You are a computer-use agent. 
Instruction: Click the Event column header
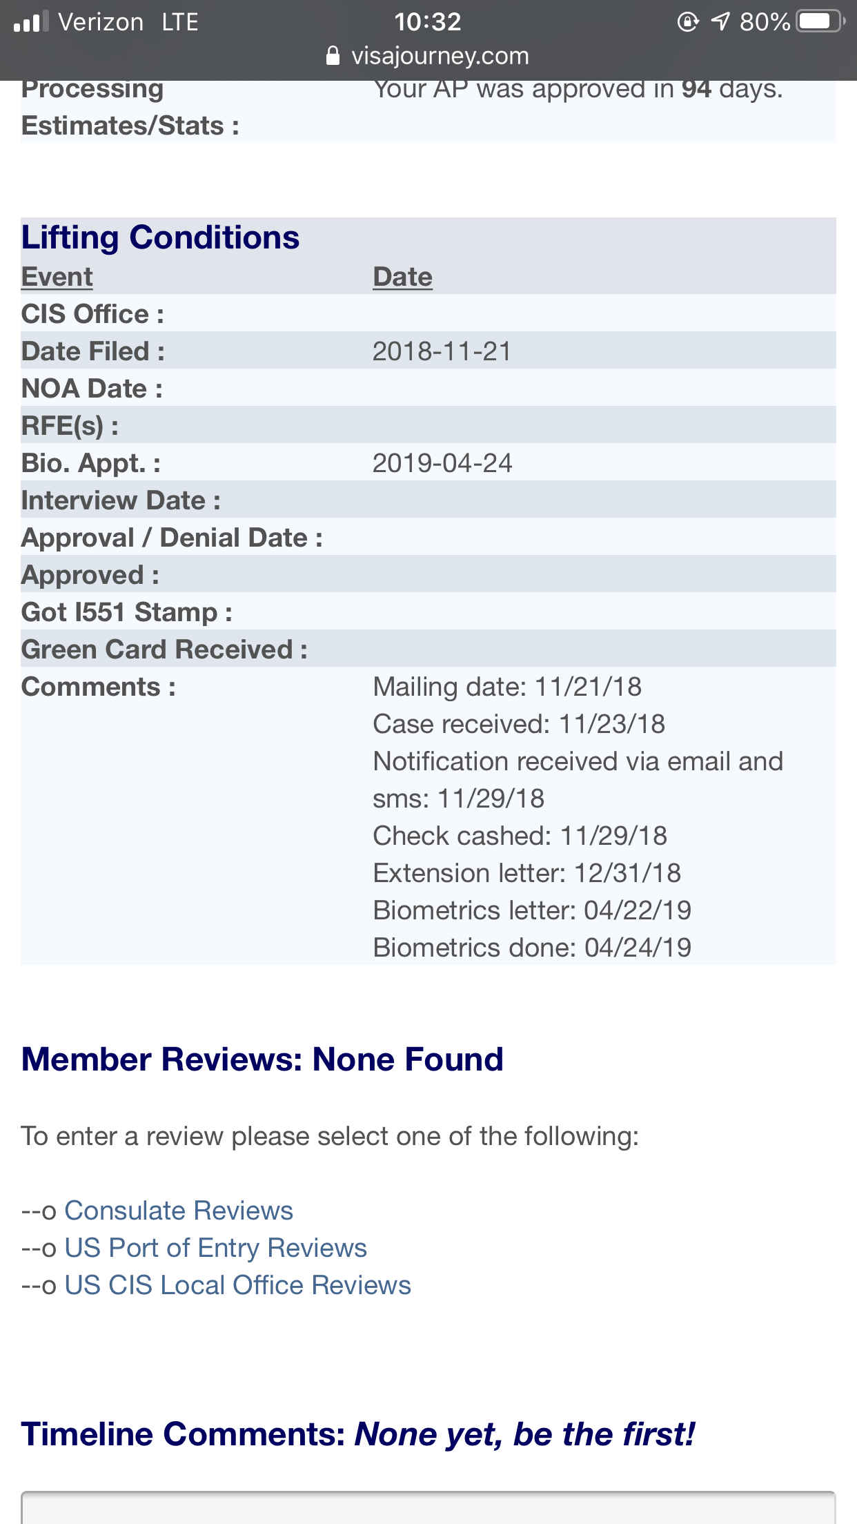(57, 276)
